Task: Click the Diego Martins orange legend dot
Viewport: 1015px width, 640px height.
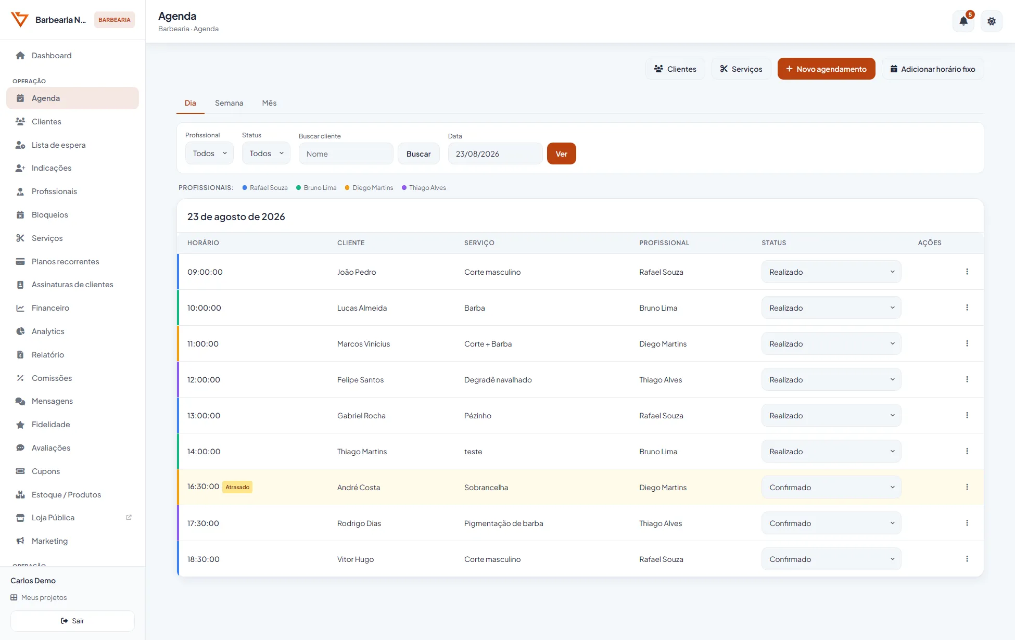Action: pyautogui.click(x=347, y=188)
